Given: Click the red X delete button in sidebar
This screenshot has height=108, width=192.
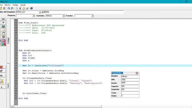Looking at the screenshot, I should pos(1,67).
